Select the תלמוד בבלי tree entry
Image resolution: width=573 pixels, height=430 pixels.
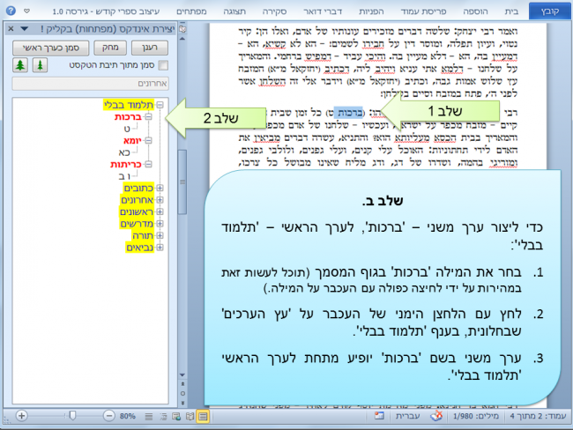[128, 105]
